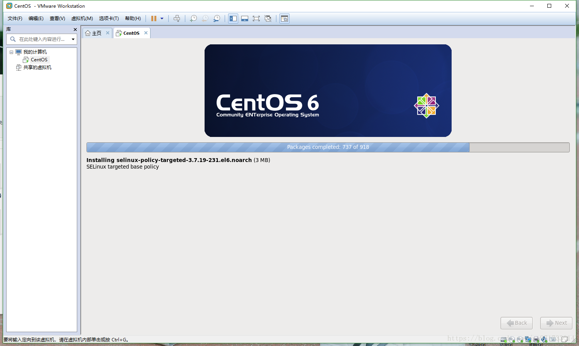Viewport: 579px width, 346px height.
Task: Revert the VM to its previous snapshot
Action: pyautogui.click(x=205, y=19)
